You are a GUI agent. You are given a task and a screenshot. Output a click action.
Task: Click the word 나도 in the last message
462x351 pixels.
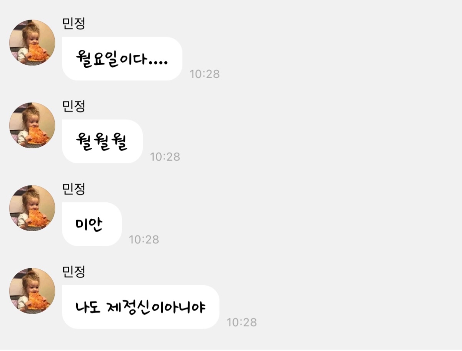(x=88, y=307)
